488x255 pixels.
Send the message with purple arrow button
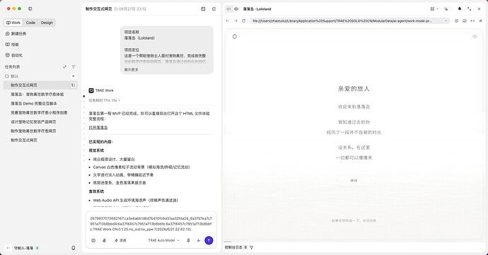pos(209,240)
